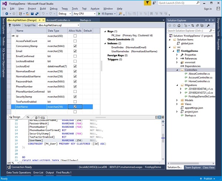Screen dimensions: 222x181
Task: Open the Build menu
Action: (x=43, y=8)
